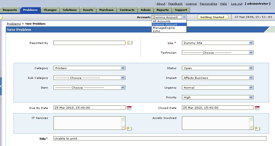Open the Priority dropdown showing High
The height and width of the screenshot is (146, 275).
[x=217, y=97]
